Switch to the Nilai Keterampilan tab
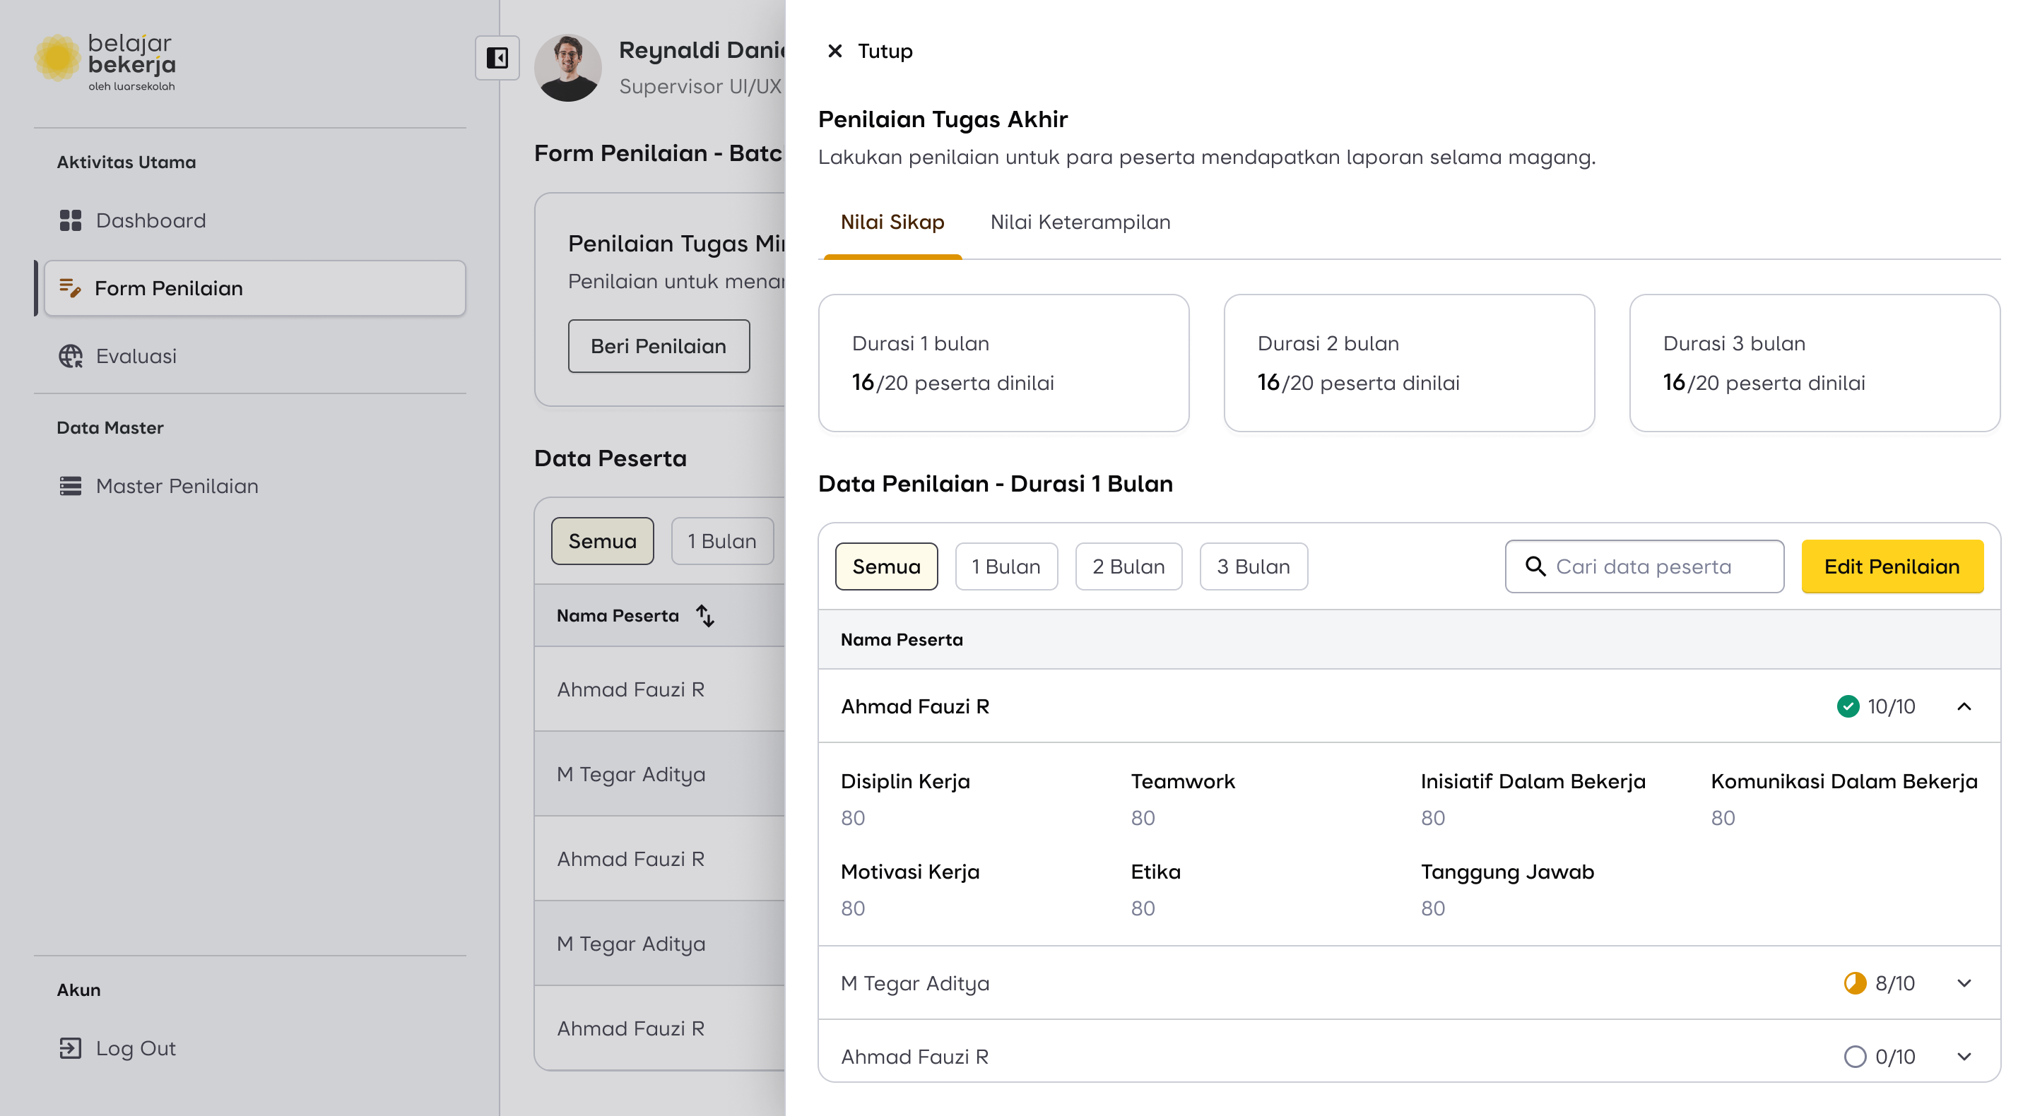The height and width of the screenshot is (1116, 2035). pyautogui.click(x=1080, y=222)
